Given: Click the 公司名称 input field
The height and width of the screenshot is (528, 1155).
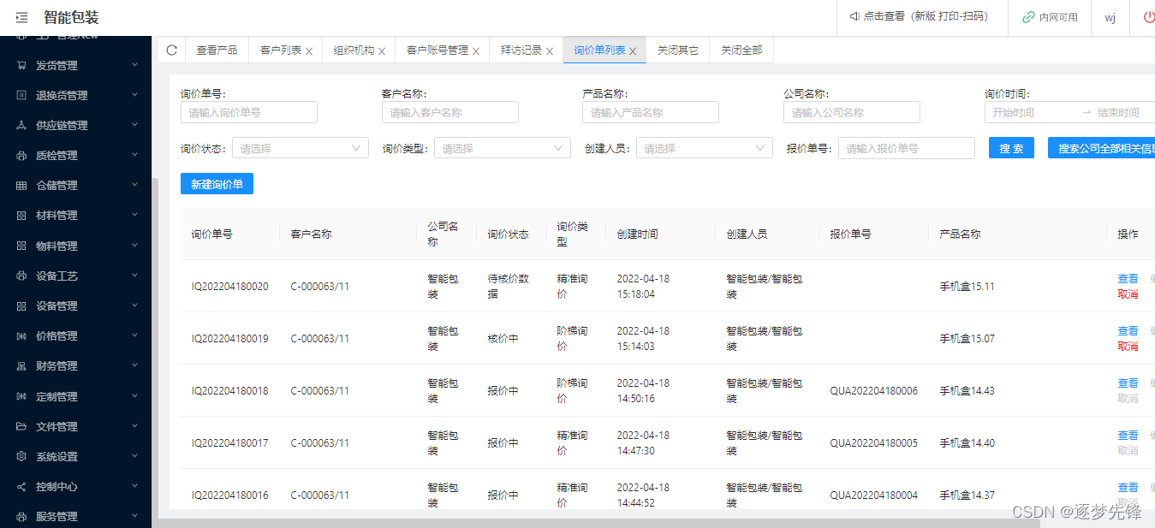Looking at the screenshot, I should point(852,112).
